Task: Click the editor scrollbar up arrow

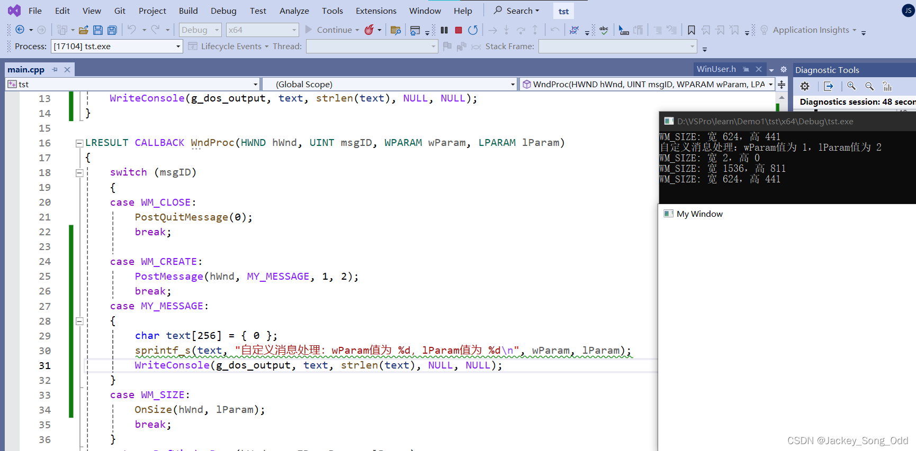Action: click(x=782, y=98)
